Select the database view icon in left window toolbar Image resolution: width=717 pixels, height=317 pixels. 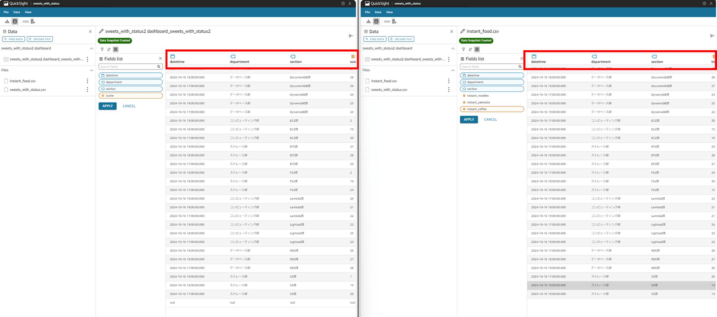(x=15, y=22)
